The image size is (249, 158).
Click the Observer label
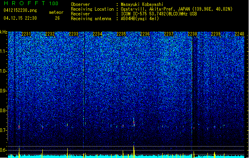[x=80, y=4]
